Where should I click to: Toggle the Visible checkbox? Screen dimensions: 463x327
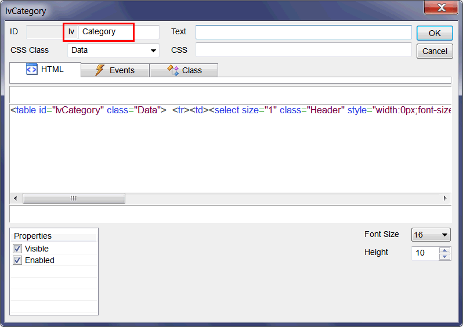[x=17, y=249]
